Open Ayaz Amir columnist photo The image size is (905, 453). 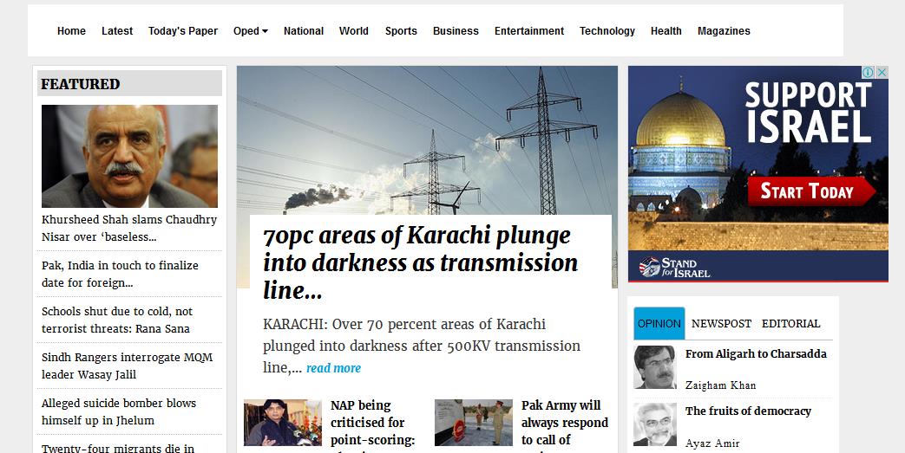pos(654,424)
